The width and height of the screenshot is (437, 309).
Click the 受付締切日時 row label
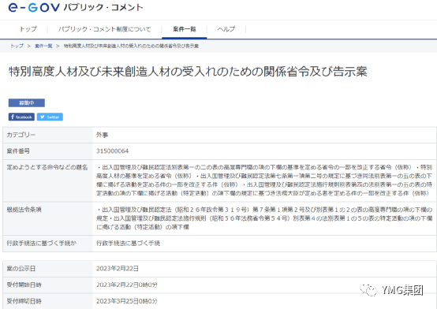click(x=24, y=301)
